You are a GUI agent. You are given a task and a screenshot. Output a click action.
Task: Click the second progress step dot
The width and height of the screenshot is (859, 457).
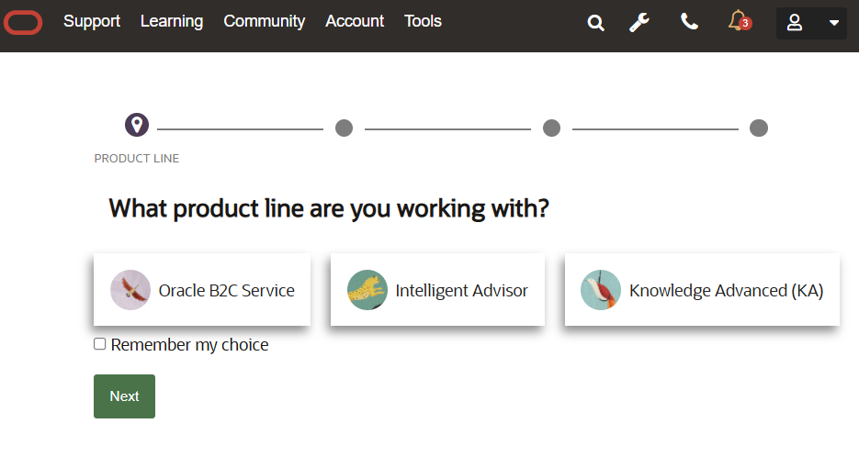pyautogui.click(x=344, y=128)
